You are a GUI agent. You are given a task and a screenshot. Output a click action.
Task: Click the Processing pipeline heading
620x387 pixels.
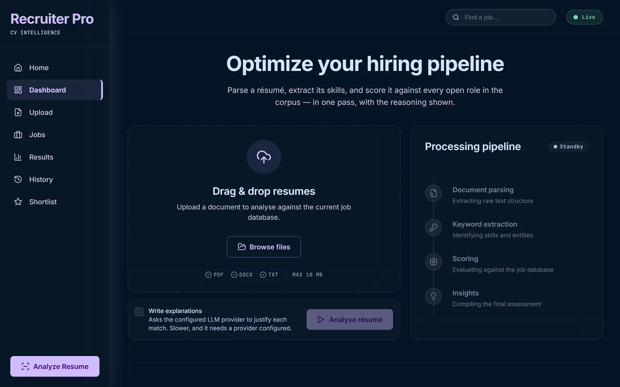(473, 147)
